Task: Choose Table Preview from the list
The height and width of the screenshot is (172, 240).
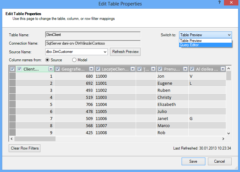Action: click(206, 41)
